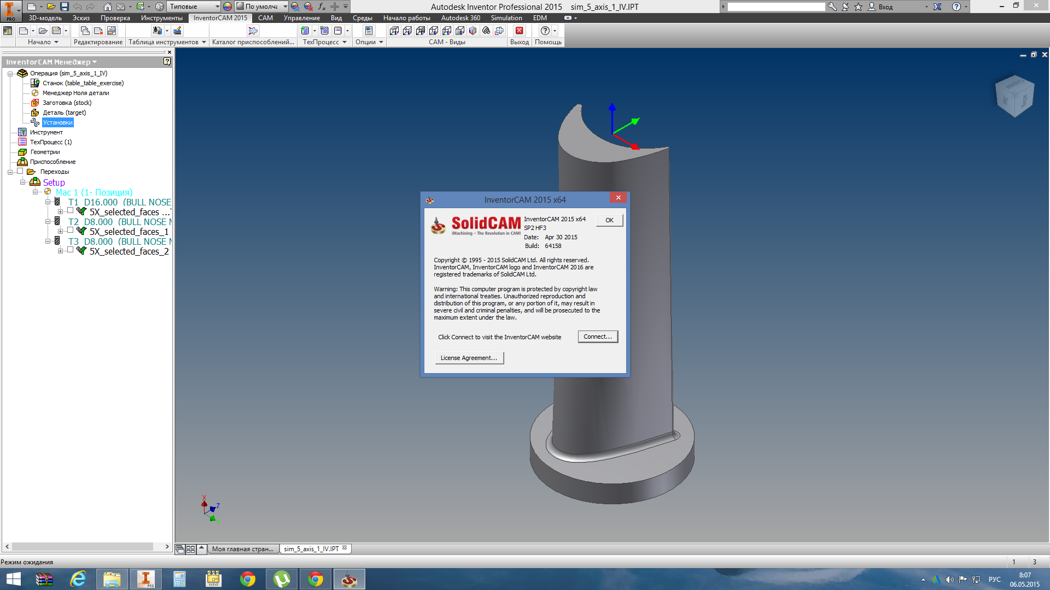1050x590 pixels.
Task: Toggle the Переходы checkbox
Action: point(20,172)
